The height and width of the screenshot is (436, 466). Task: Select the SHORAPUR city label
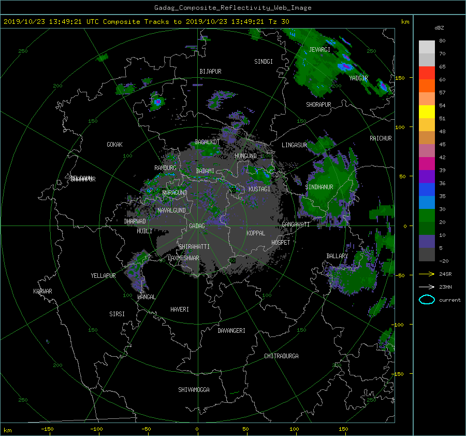coord(318,104)
